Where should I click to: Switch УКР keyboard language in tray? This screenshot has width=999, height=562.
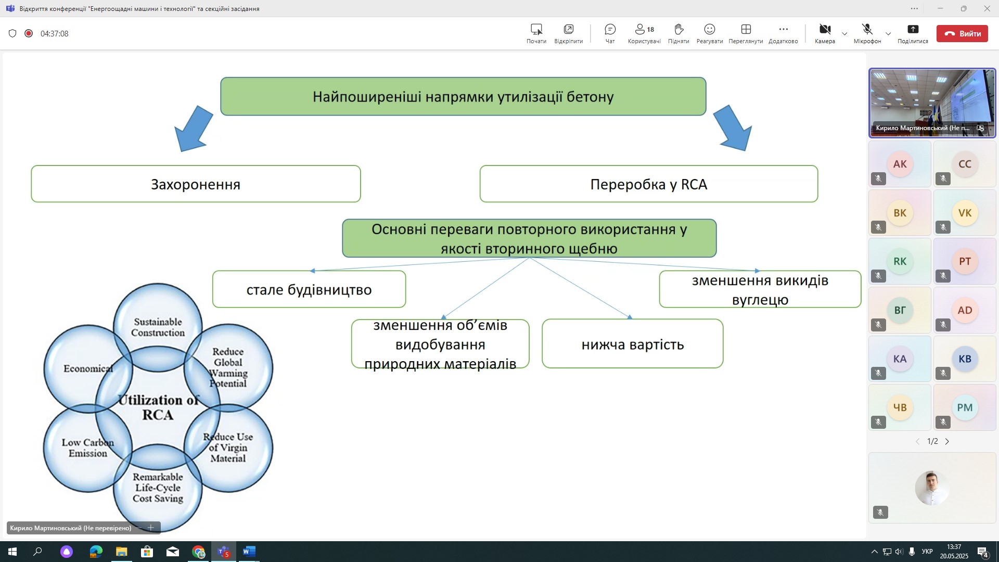[x=927, y=552]
